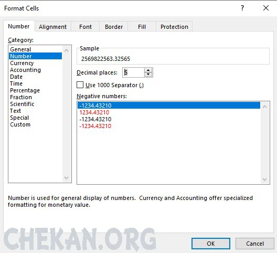
Task: Switch to the Number tab
Action: [19, 26]
